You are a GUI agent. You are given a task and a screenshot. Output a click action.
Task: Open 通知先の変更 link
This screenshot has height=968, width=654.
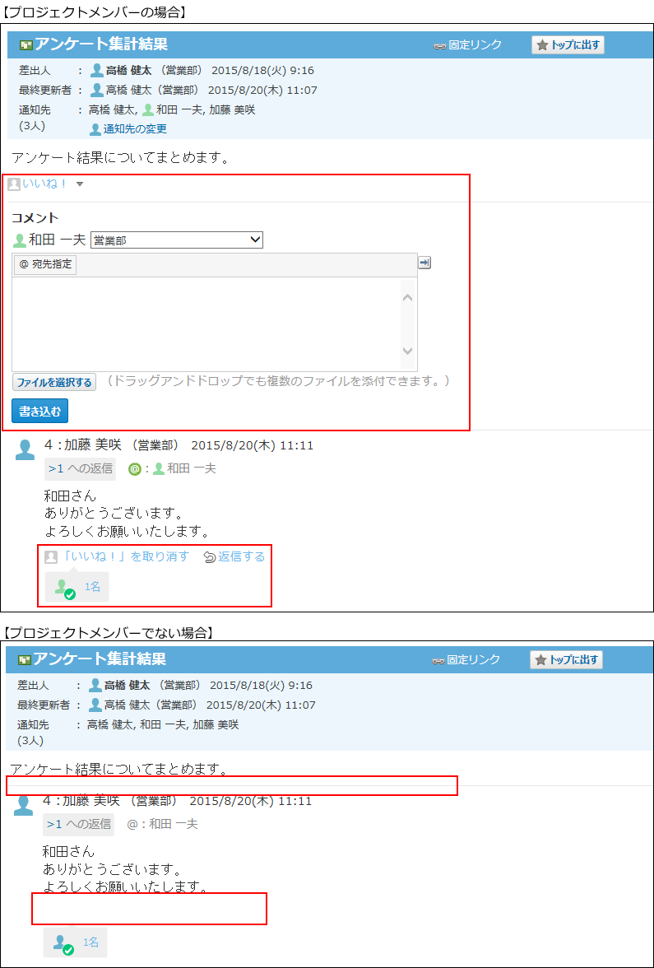point(135,129)
